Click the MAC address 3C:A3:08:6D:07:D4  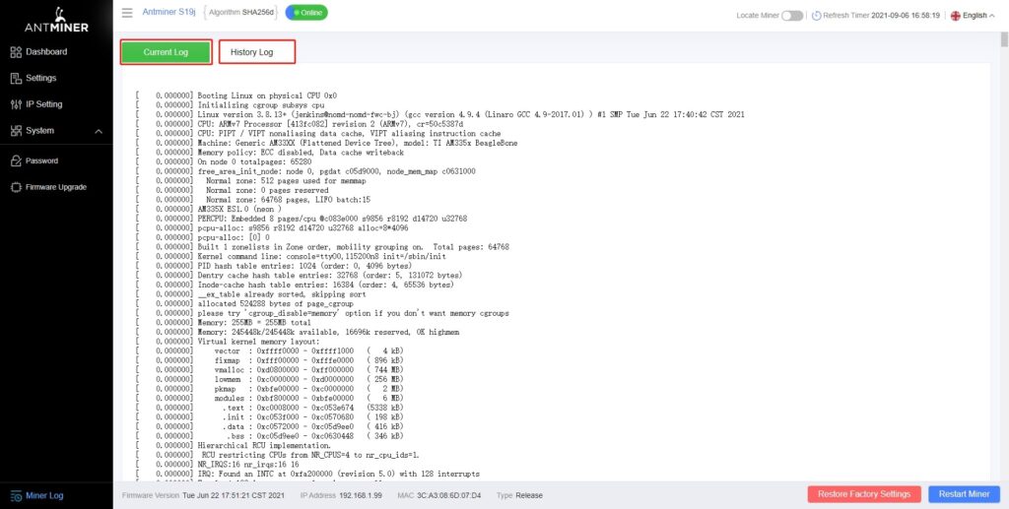tap(448, 495)
